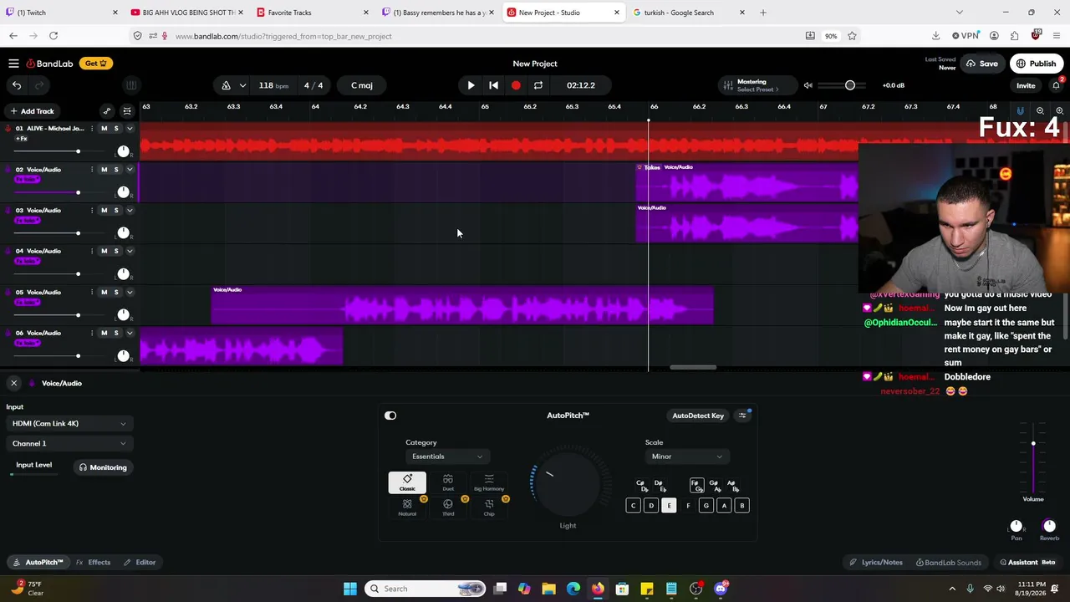Viewport: 1070px width, 602px height.
Task: Select the Classic AutoPitch effect
Action: (x=407, y=482)
